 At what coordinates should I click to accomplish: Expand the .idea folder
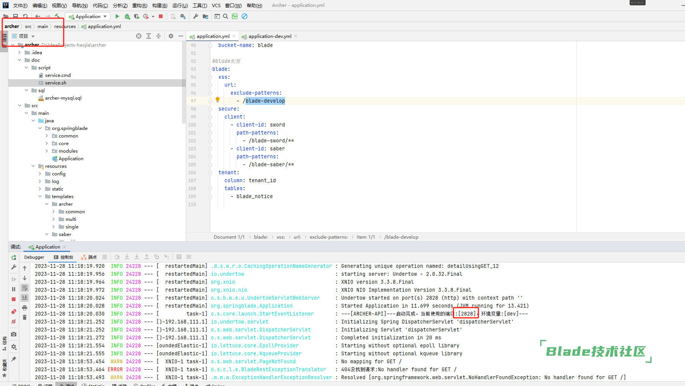20,52
